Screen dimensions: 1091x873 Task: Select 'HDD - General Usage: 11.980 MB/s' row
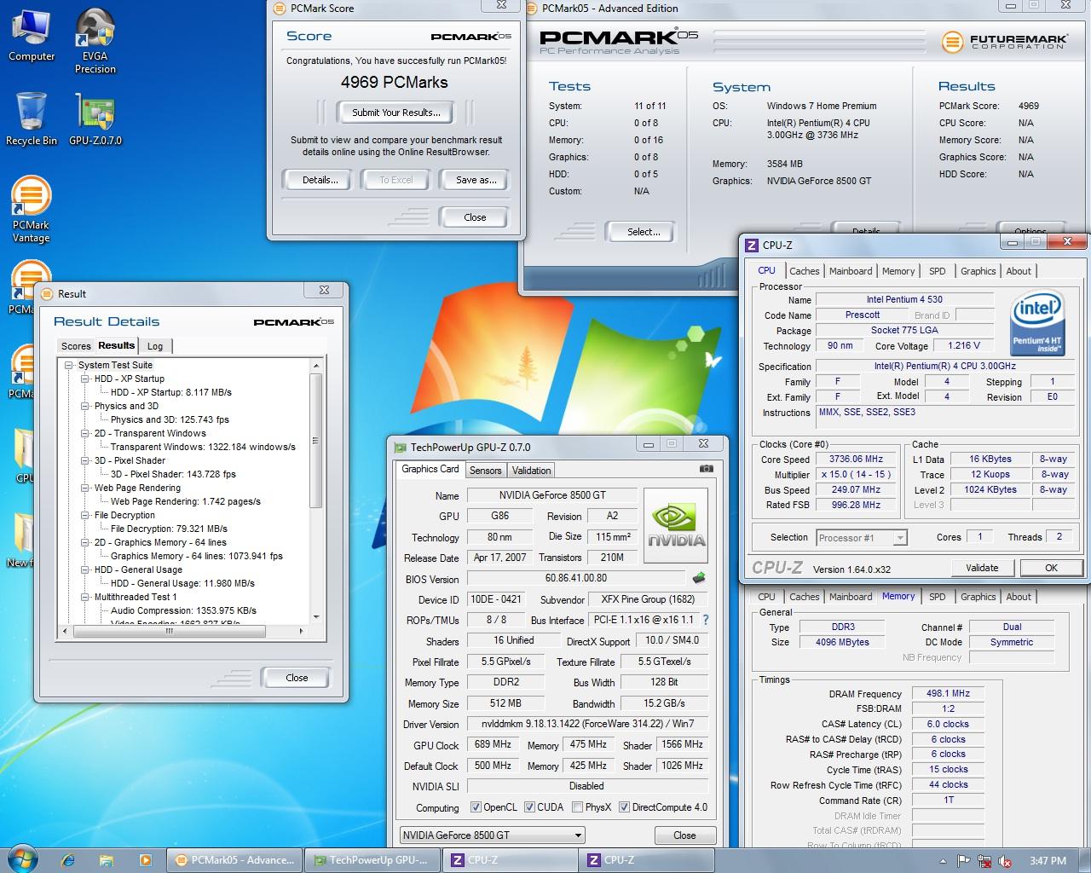coord(182,583)
